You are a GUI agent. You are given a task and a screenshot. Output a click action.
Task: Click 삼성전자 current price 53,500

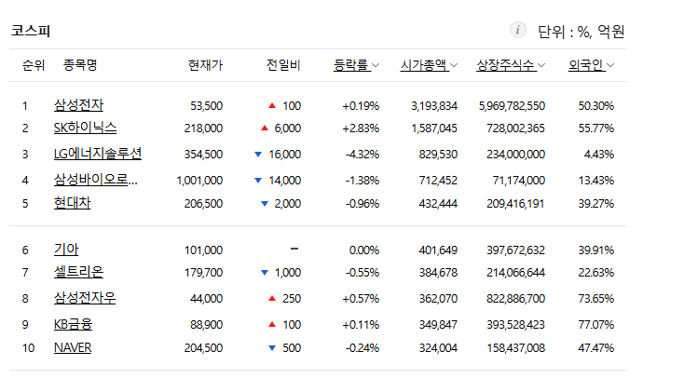click(206, 106)
